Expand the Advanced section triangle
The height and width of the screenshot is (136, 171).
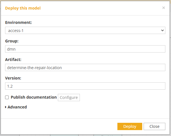coord(6,107)
